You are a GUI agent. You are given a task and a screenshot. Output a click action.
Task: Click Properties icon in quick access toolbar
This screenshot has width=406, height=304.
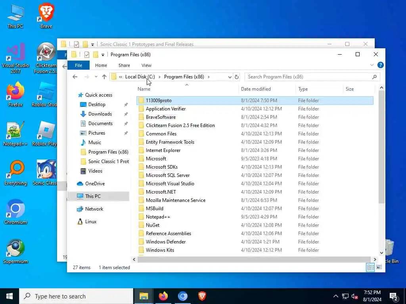pos(87,55)
